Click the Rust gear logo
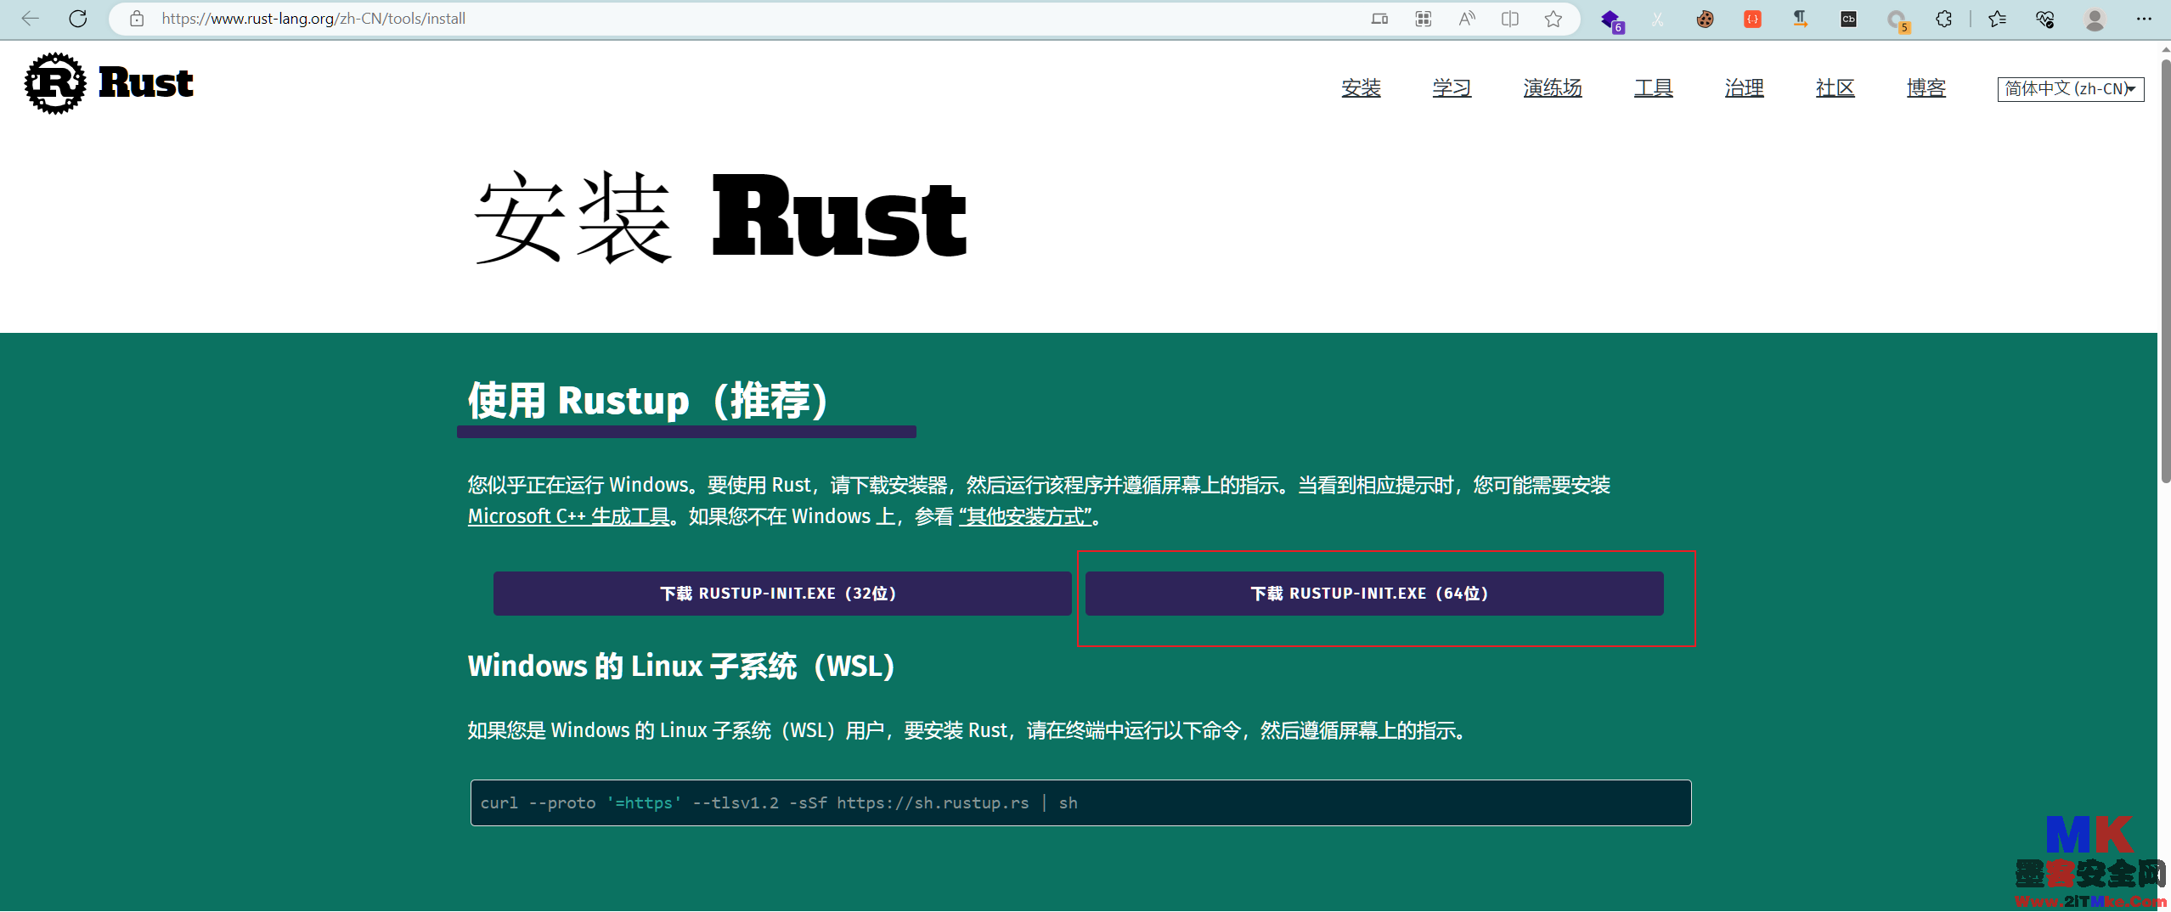 tap(55, 83)
